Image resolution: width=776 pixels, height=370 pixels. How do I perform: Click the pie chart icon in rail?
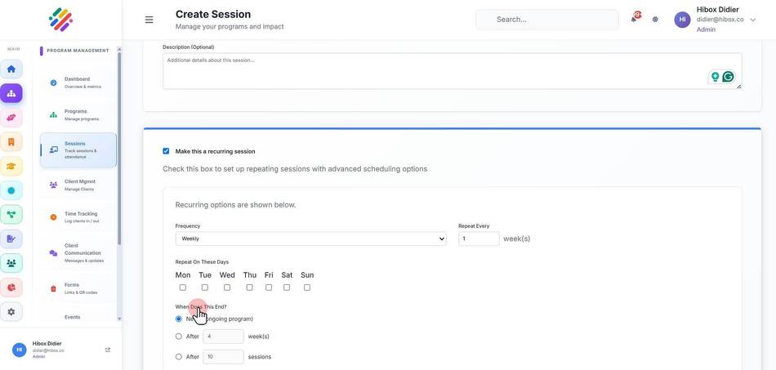[x=11, y=288]
